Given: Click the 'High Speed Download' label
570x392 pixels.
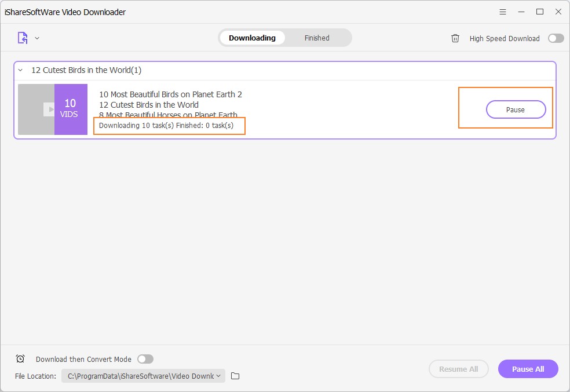Looking at the screenshot, I should click(x=505, y=39).
